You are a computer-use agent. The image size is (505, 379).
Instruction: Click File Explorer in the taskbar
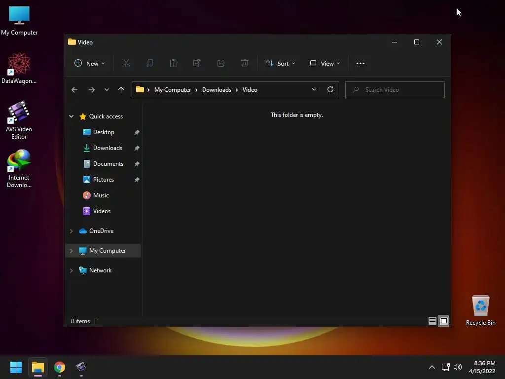[x=37, y=367]
